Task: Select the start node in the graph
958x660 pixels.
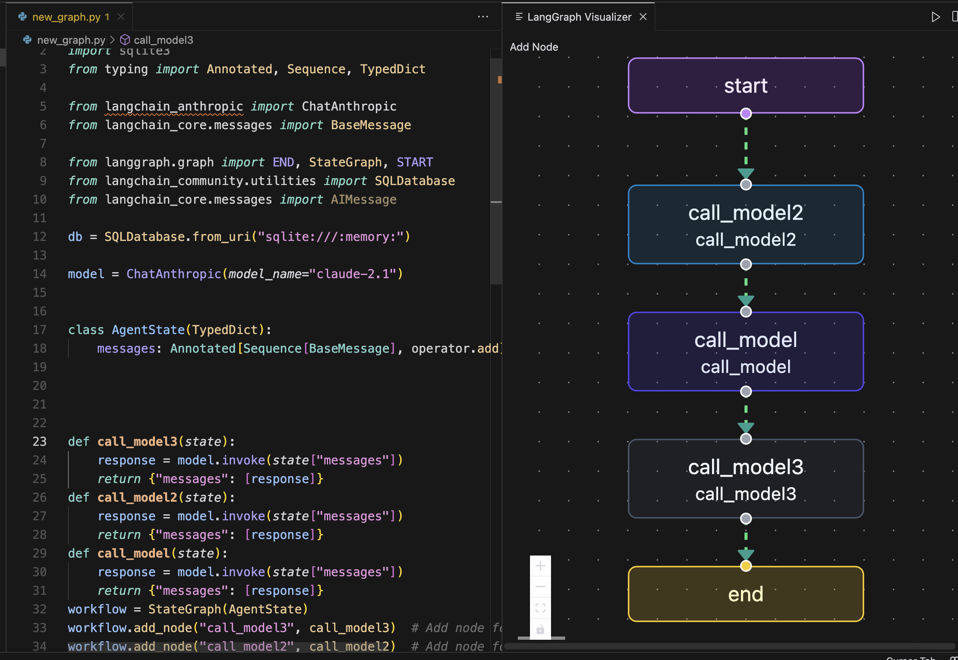Action: pyautogui.click(x=746, y=85)
